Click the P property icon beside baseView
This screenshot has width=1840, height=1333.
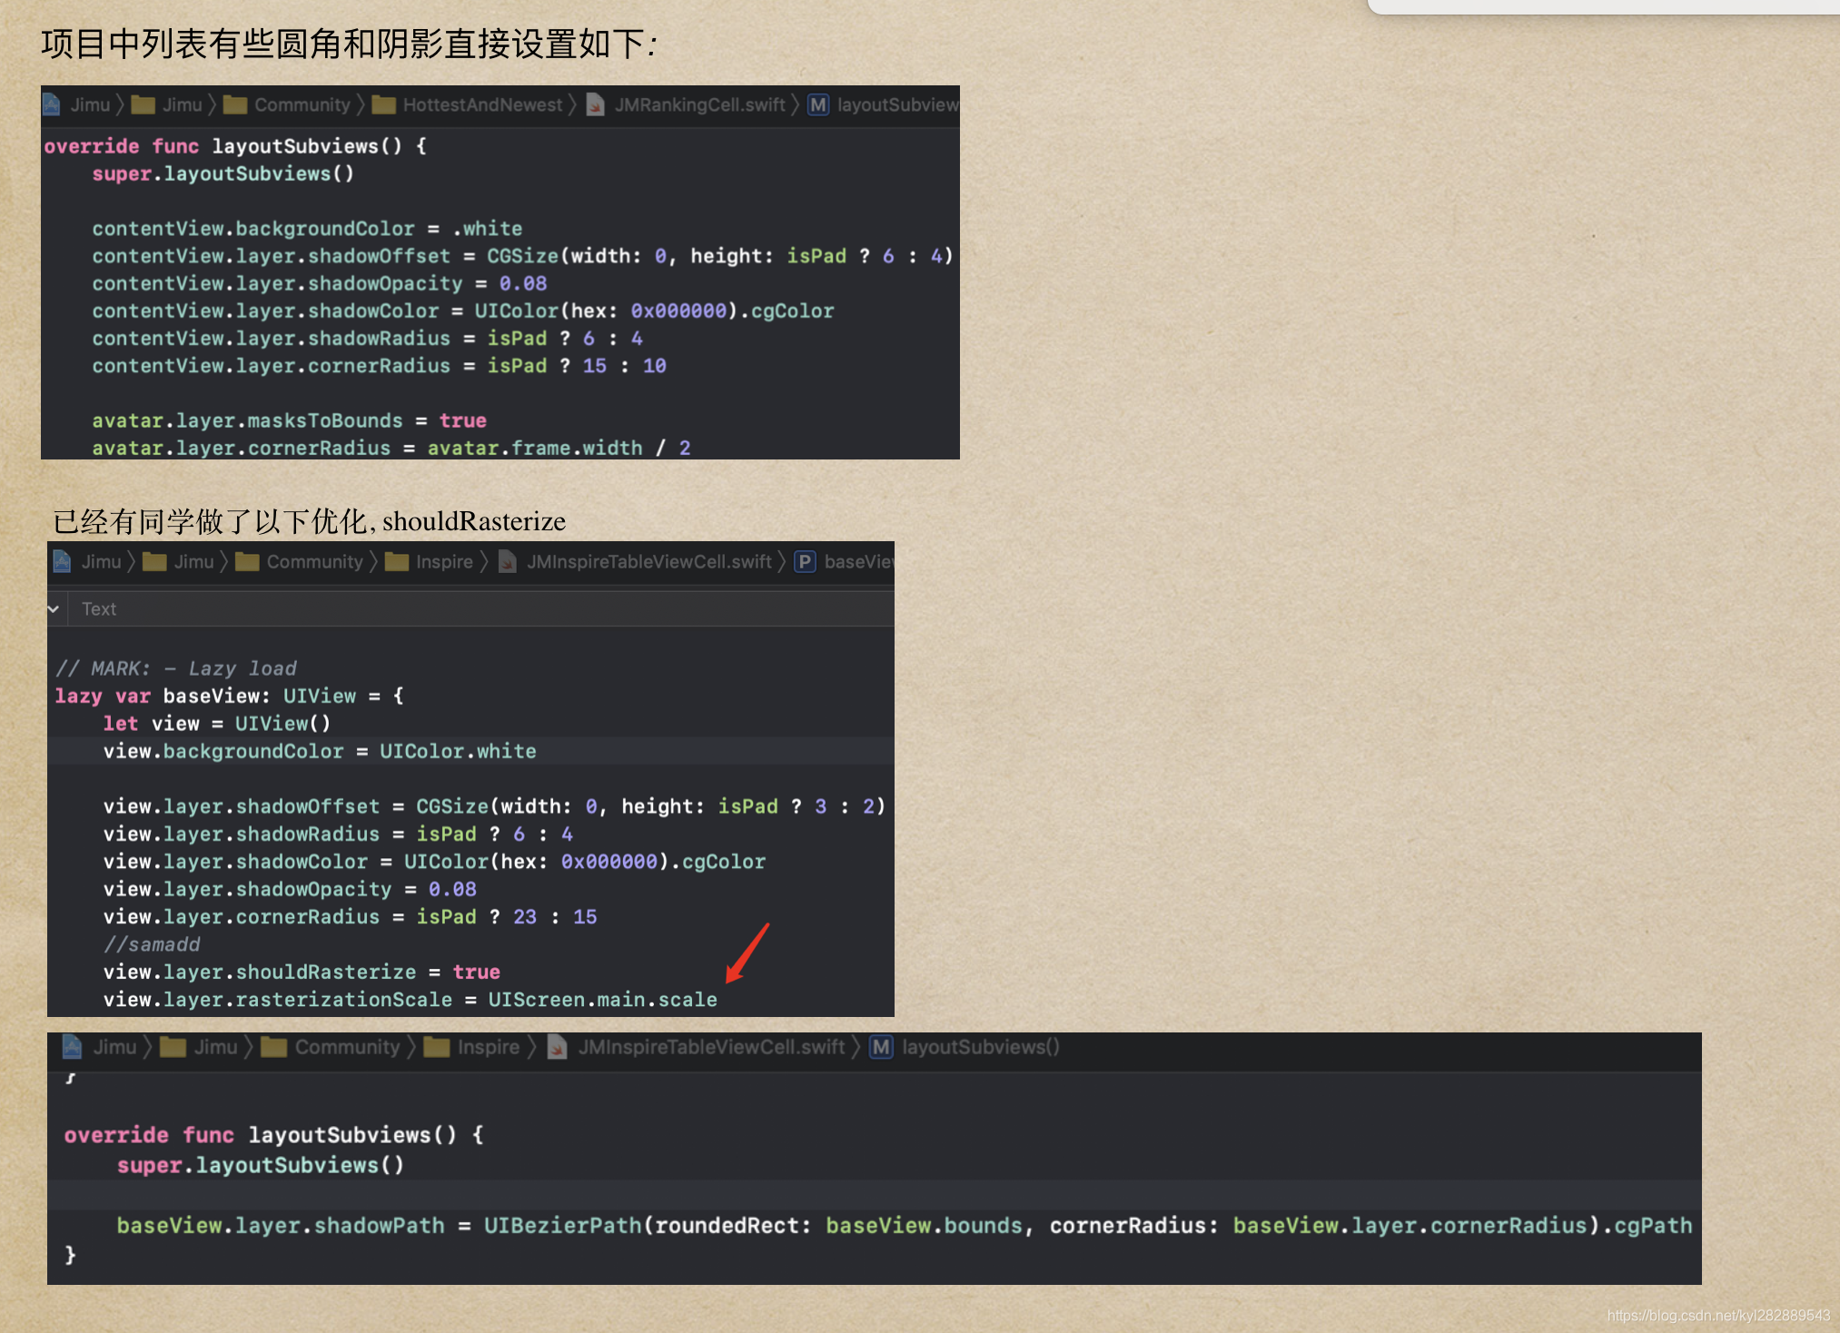(805, 562)
